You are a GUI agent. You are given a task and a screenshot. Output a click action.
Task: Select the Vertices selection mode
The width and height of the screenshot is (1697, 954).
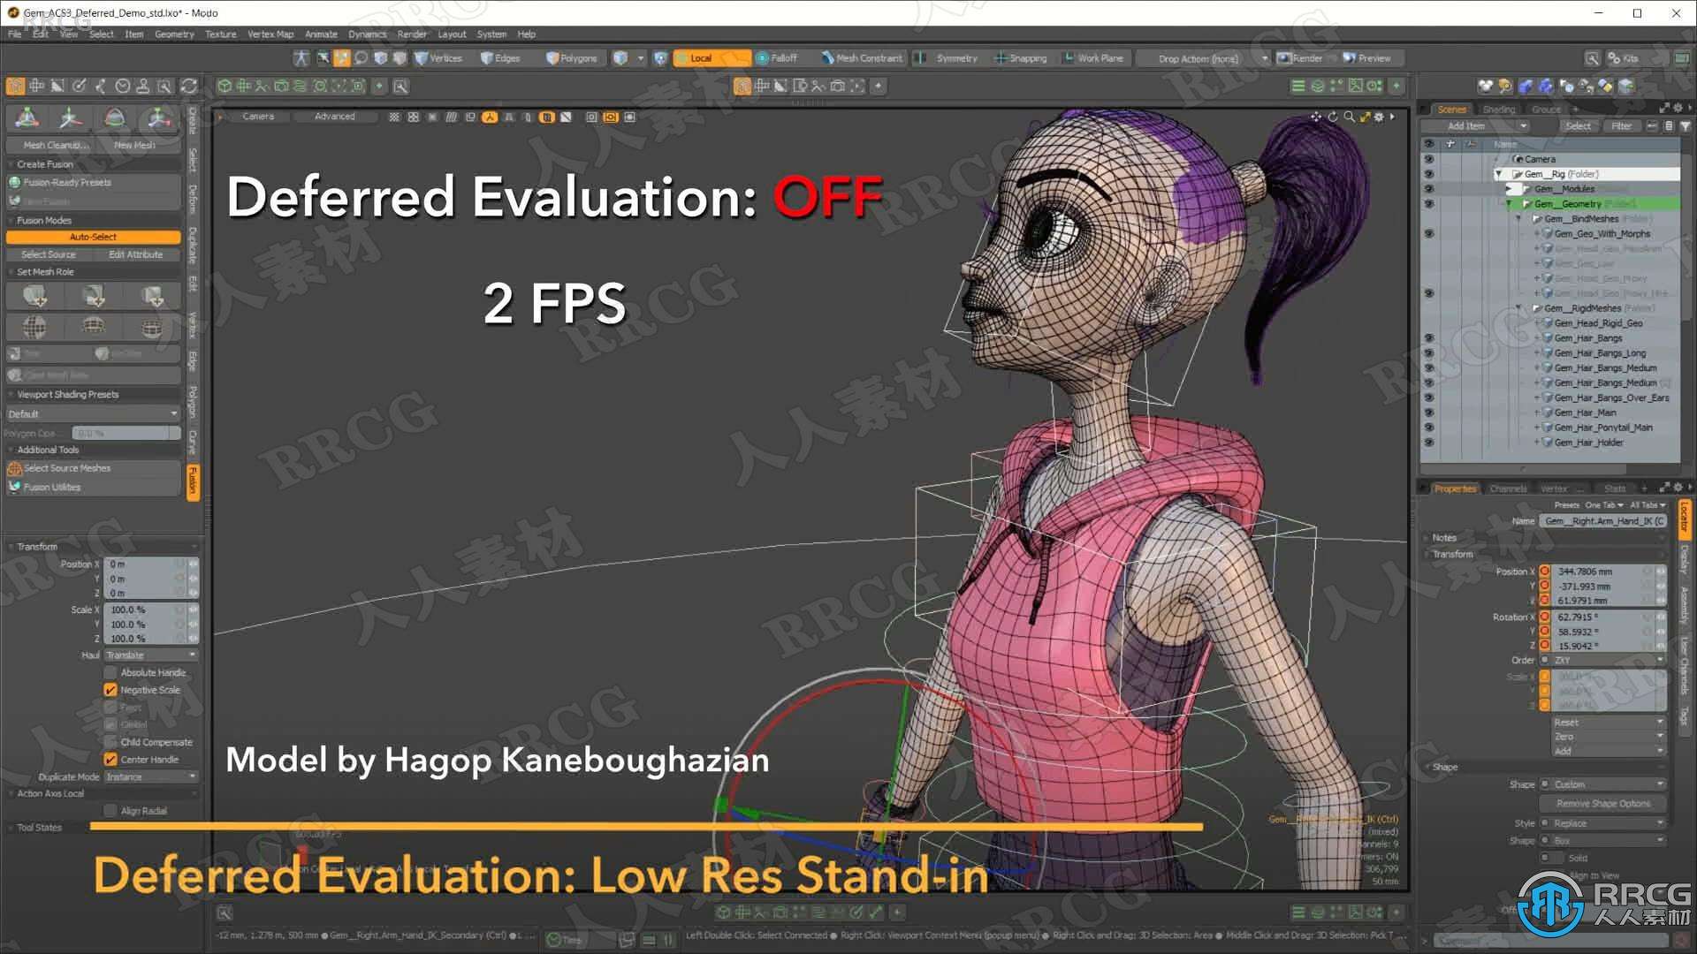coord(438,58)
